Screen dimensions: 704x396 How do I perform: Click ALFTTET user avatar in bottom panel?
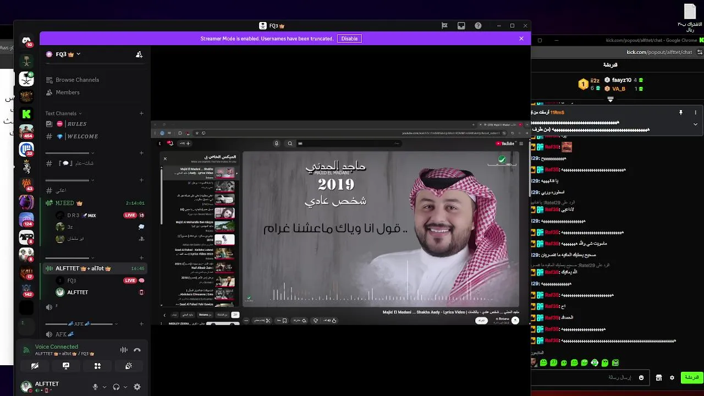(x=26, y=387)
